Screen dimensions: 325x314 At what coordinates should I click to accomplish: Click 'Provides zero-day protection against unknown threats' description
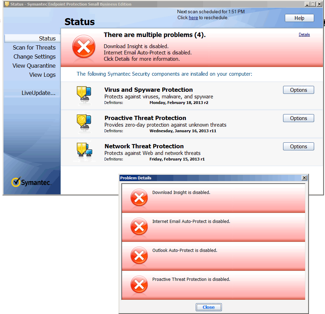[x=165, y=125]
